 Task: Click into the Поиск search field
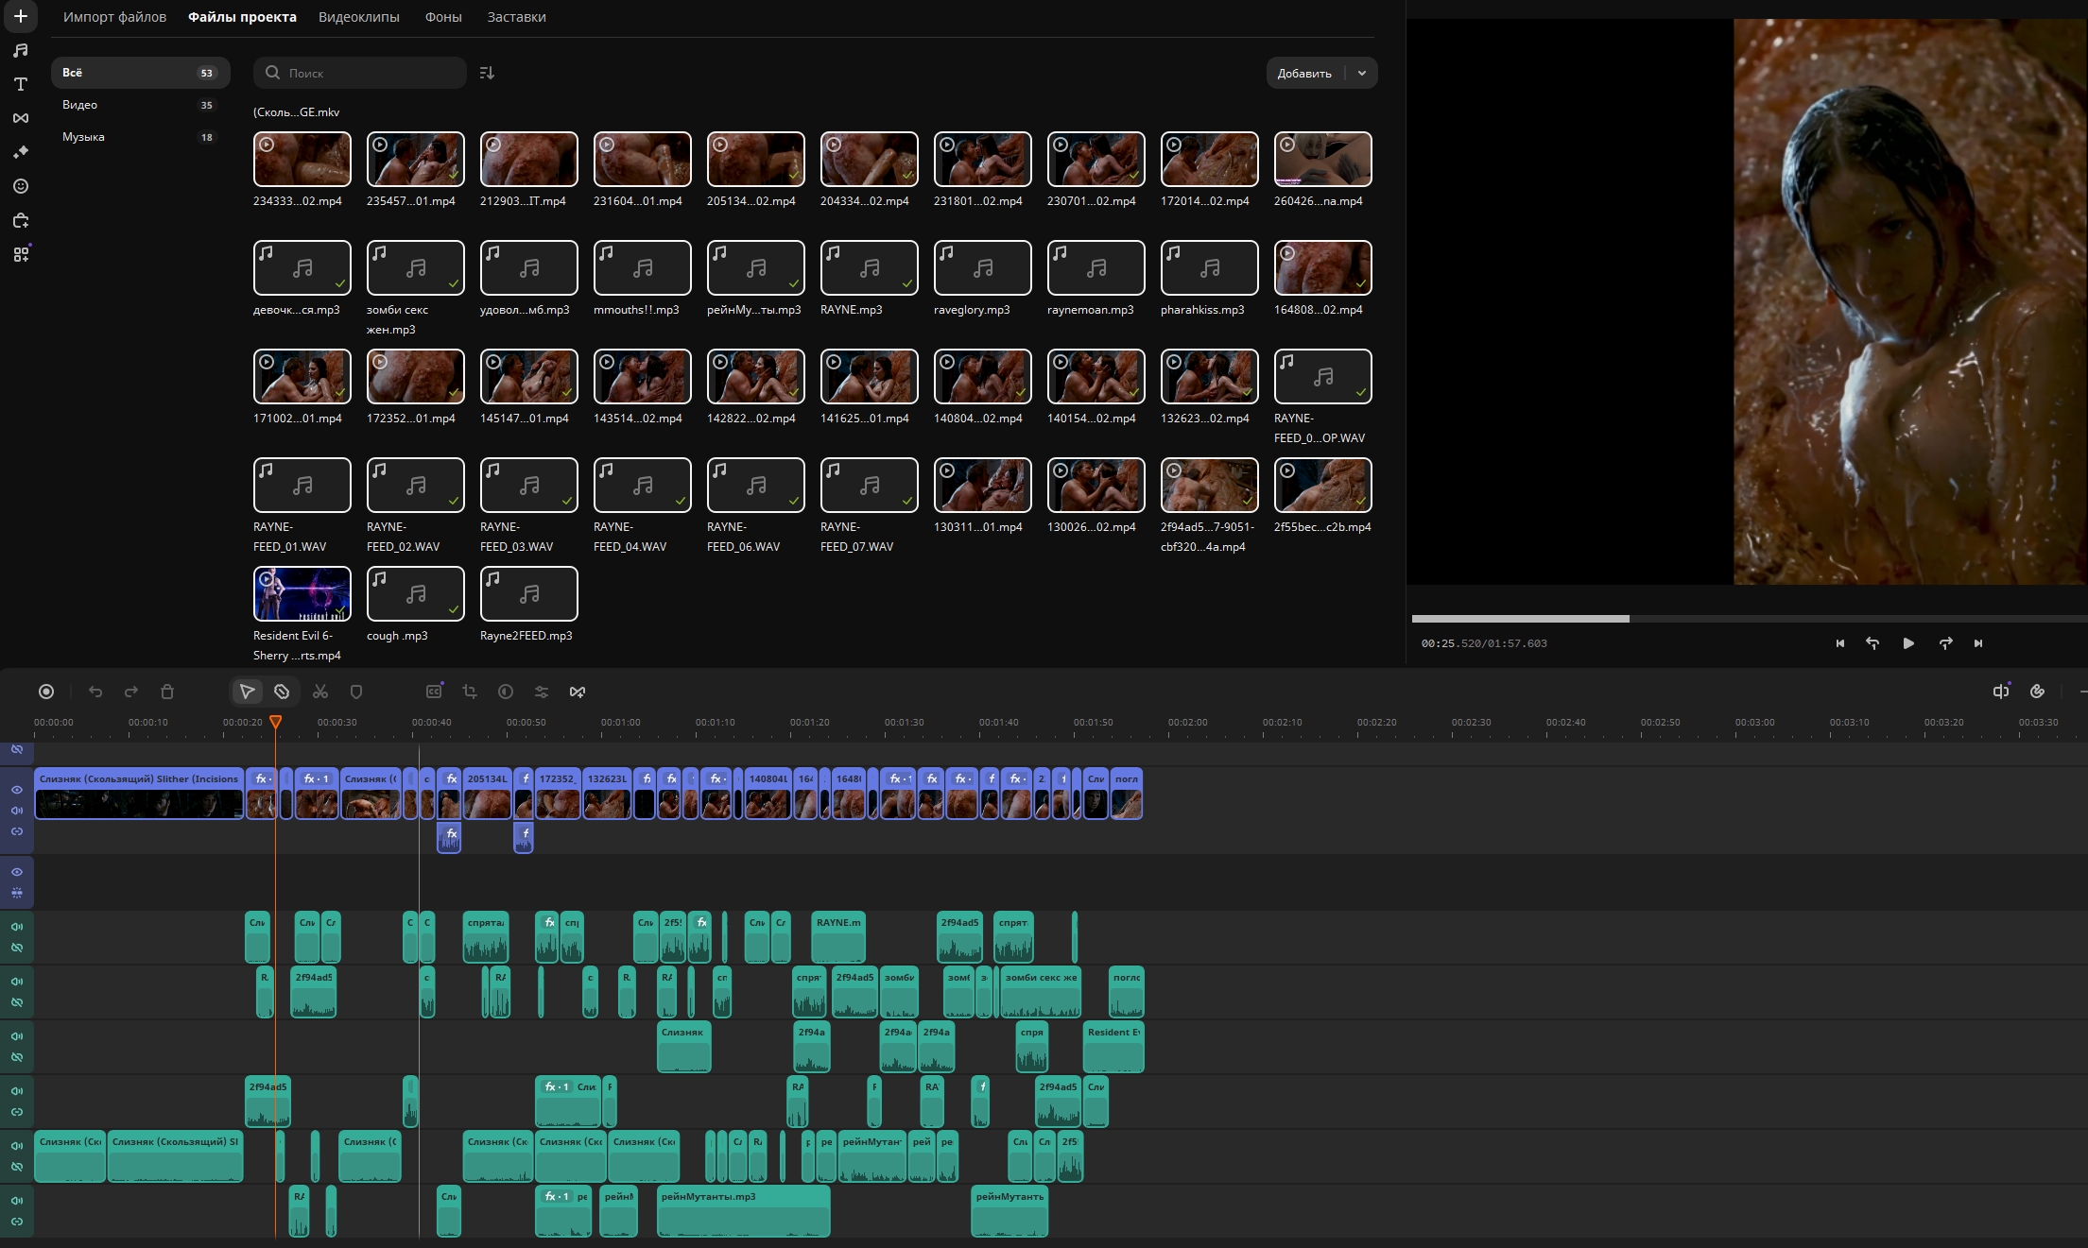(360, 73)
